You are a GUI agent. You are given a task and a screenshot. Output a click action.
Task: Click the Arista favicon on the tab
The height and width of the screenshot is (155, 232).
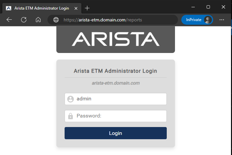point(9,8)
